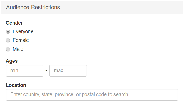Focus the minimum age input field

pos(25,70)
